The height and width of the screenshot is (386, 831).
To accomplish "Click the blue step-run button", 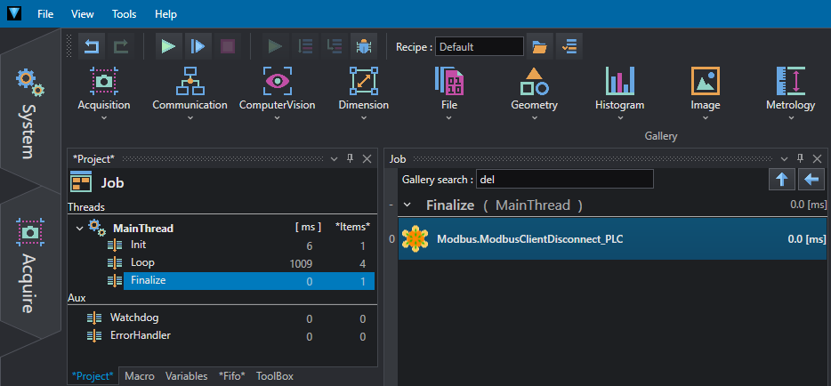I will click(198, 46).
